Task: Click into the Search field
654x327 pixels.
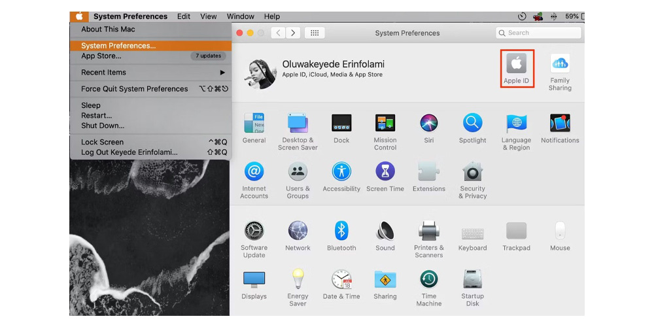Action: [538, 33]
